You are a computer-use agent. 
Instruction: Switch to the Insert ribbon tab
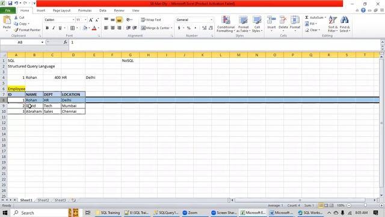(41, 11)
